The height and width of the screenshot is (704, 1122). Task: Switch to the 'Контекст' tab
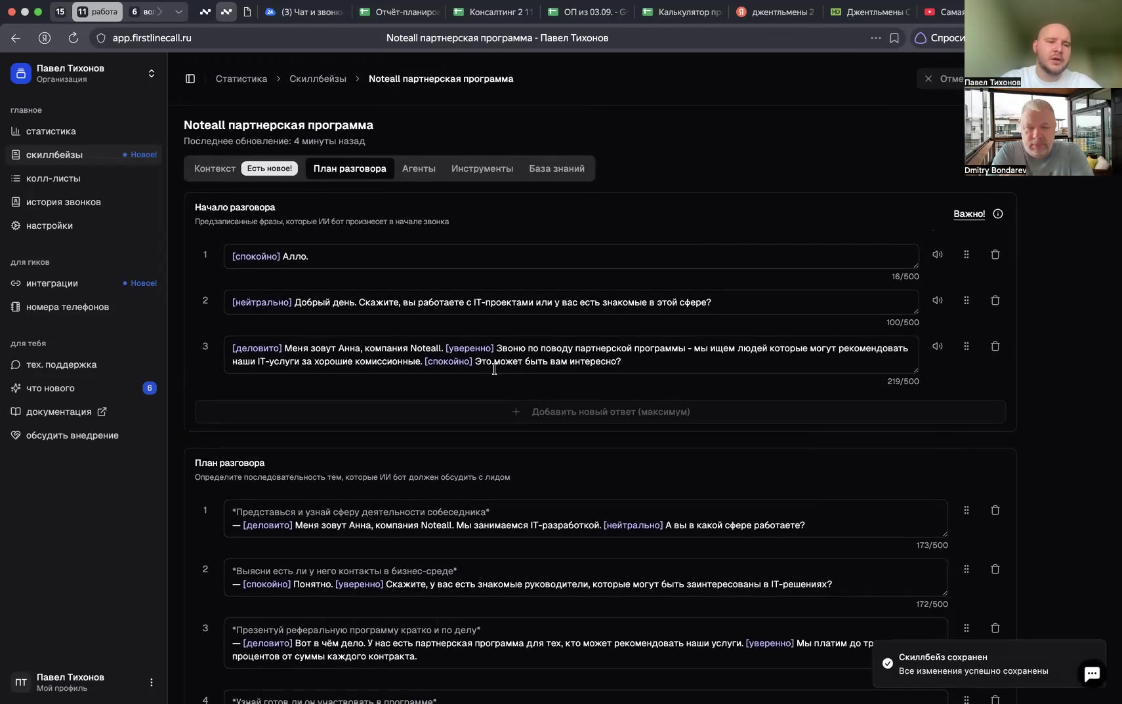point(215,168)
